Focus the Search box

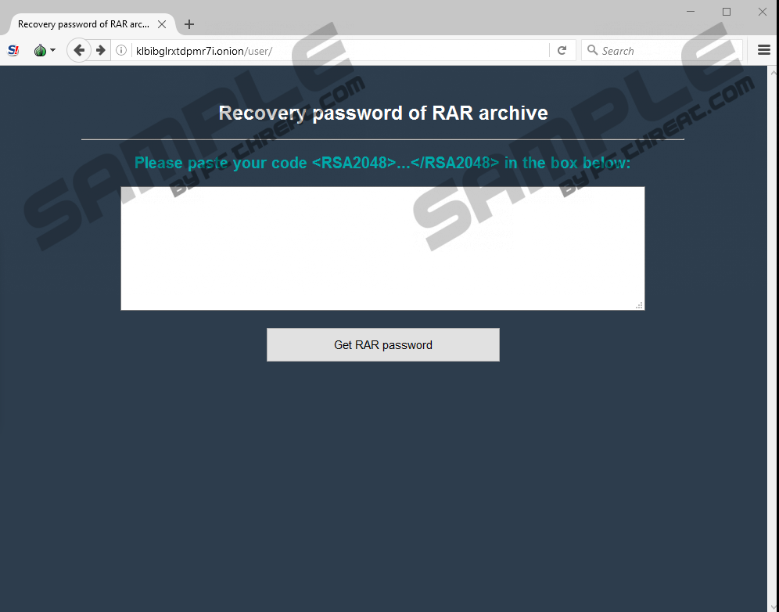pyautogui.click(x=662, y=51)
